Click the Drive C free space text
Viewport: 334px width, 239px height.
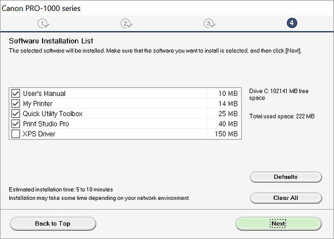click(x=279, y=94)
